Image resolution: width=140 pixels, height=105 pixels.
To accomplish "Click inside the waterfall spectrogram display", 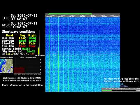I will click(x=83, y=55).
